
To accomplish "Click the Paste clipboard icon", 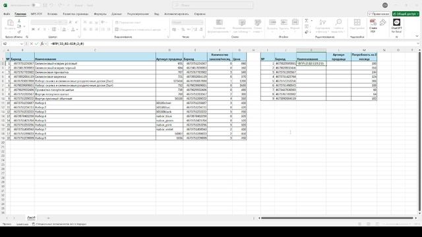I will tap(11, 23).
